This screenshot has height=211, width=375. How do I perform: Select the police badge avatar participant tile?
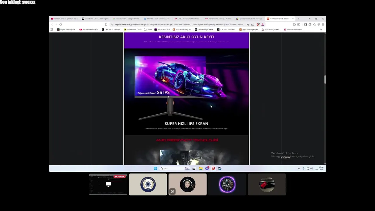(x=148, y=184)
